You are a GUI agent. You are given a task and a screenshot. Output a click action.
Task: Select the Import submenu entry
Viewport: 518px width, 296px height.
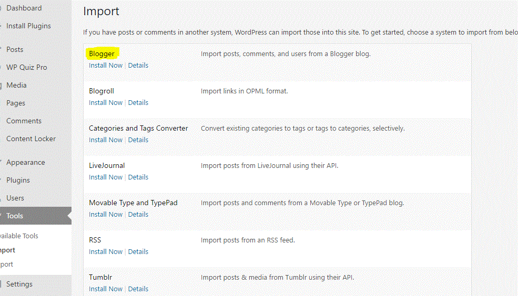7,250
